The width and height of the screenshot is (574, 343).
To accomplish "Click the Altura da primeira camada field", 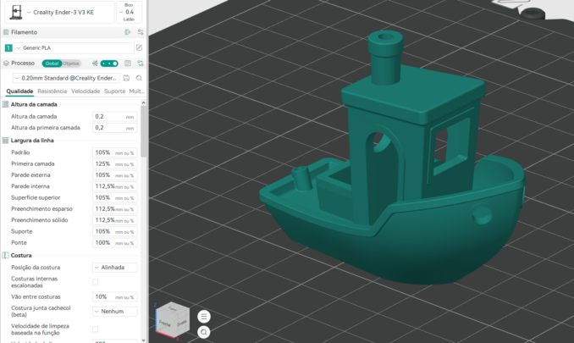I will pyautogui.click(x=114, y=128).
